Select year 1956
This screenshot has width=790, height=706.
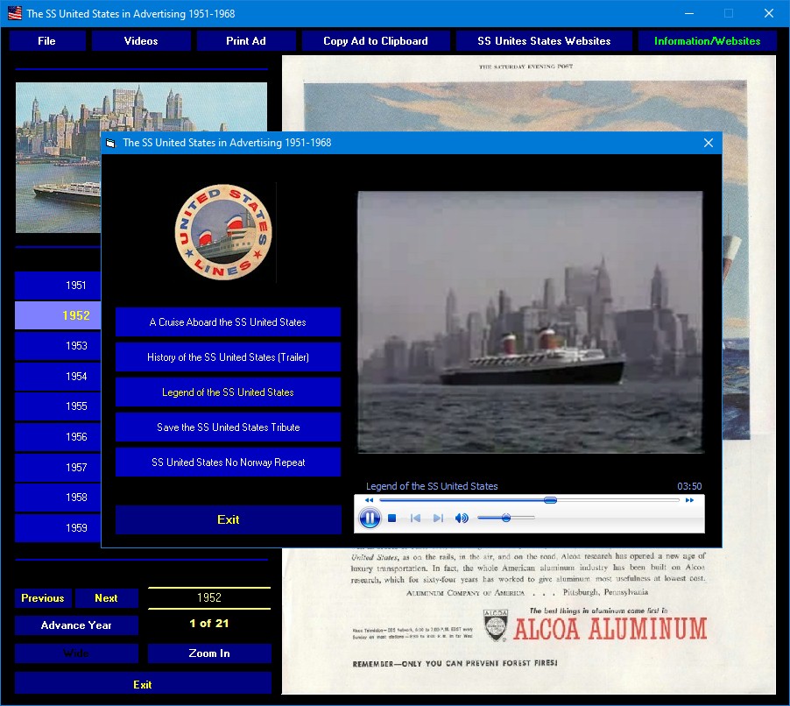(x=58, y=437)
